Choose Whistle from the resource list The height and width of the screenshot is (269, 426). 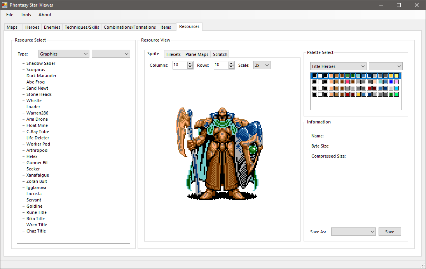34,101
